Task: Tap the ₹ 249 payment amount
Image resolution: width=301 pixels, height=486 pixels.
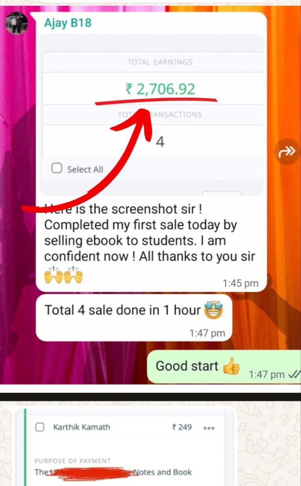Action: click(182, 427)
